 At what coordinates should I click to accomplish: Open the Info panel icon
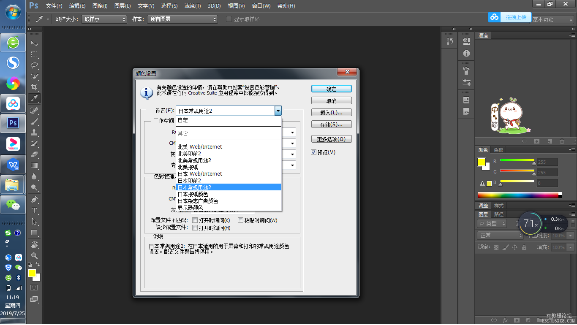466,53
